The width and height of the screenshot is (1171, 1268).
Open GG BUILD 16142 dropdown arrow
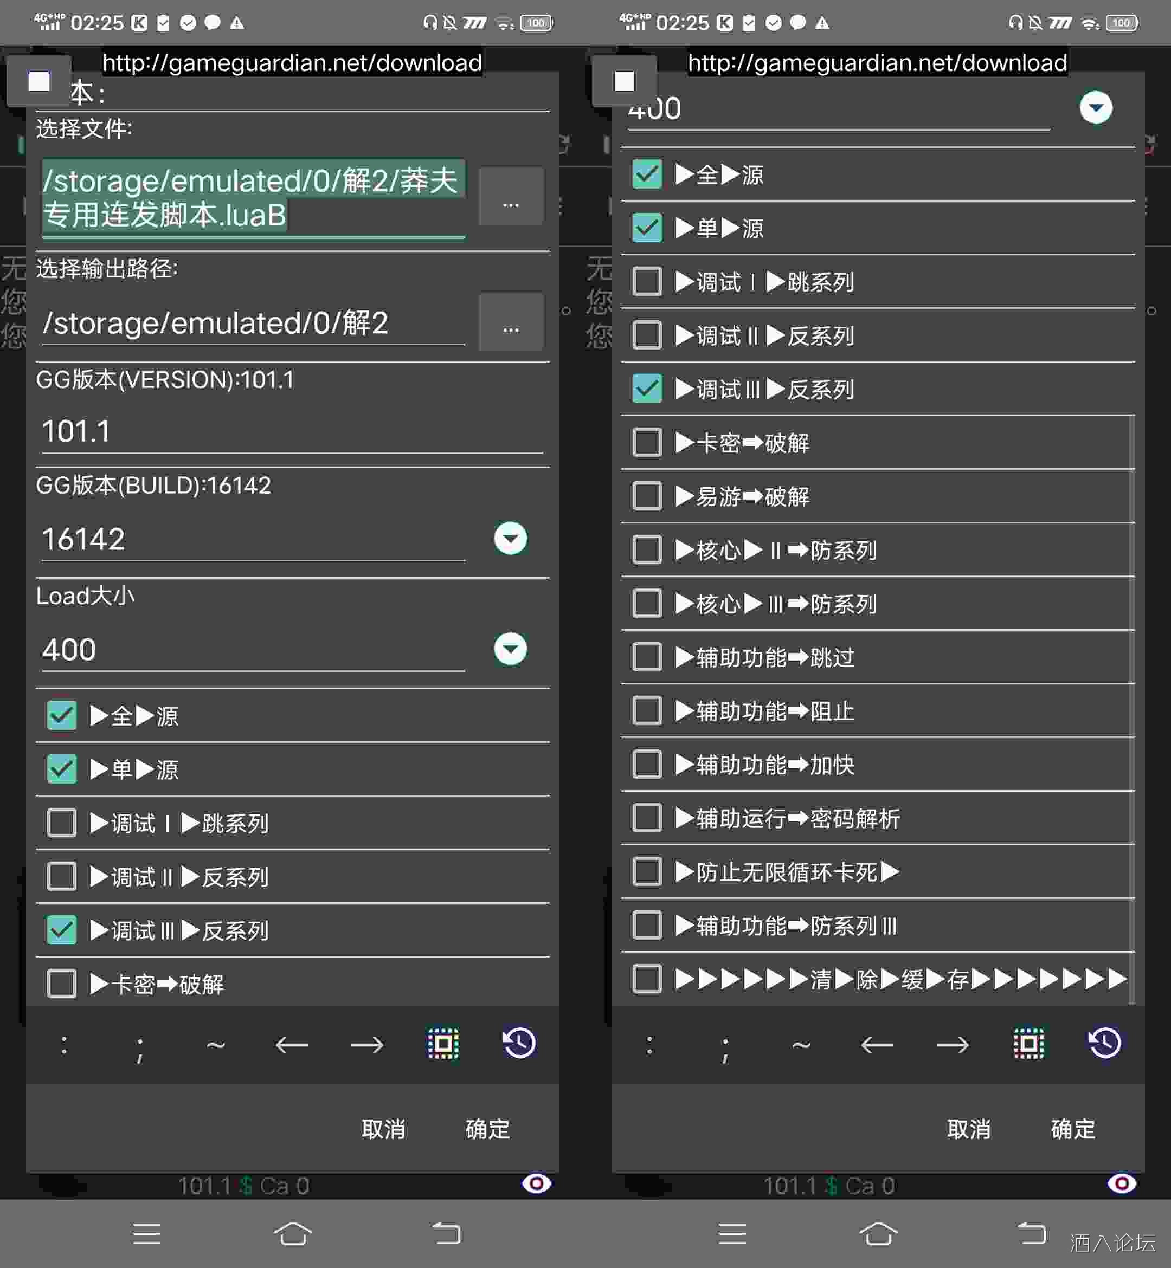(x=510, y=539)
